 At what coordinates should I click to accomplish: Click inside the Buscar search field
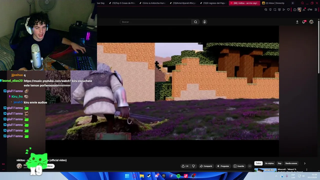point(156,22)
